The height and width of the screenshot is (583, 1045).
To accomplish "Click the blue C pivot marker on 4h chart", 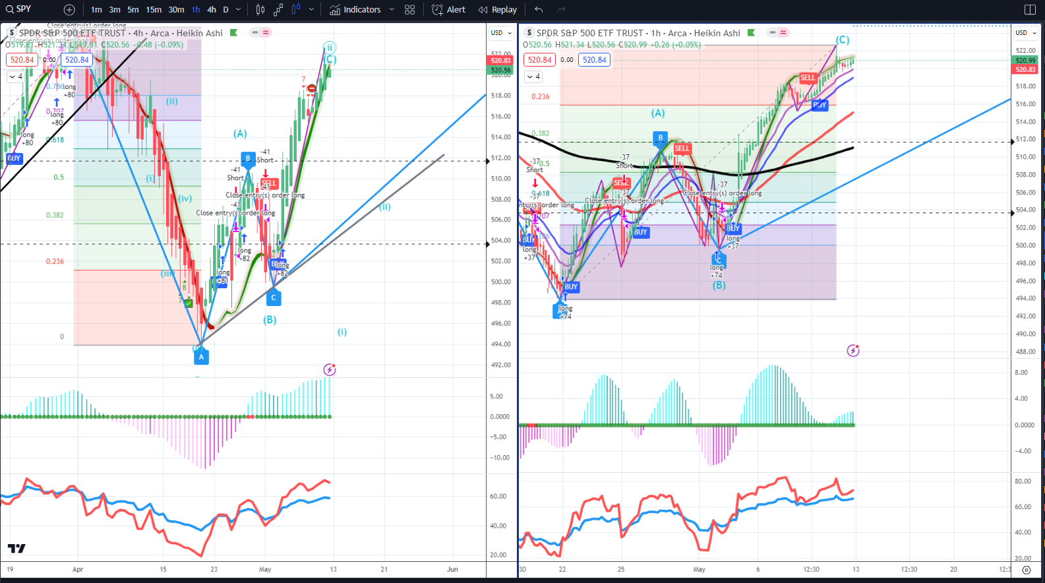I will tap(274, 298).
